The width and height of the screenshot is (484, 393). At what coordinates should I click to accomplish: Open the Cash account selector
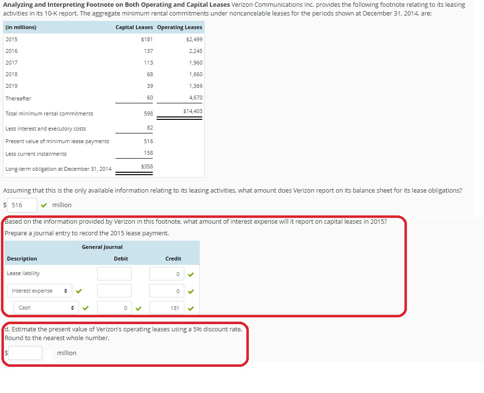[x=45, y=307]
